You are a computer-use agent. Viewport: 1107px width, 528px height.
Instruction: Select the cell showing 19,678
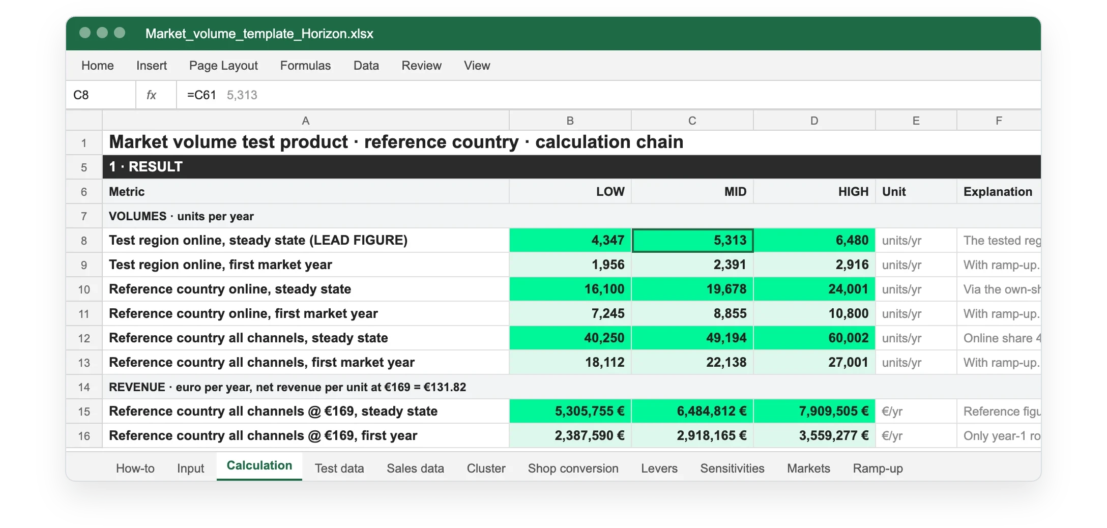tap(692, 289)
